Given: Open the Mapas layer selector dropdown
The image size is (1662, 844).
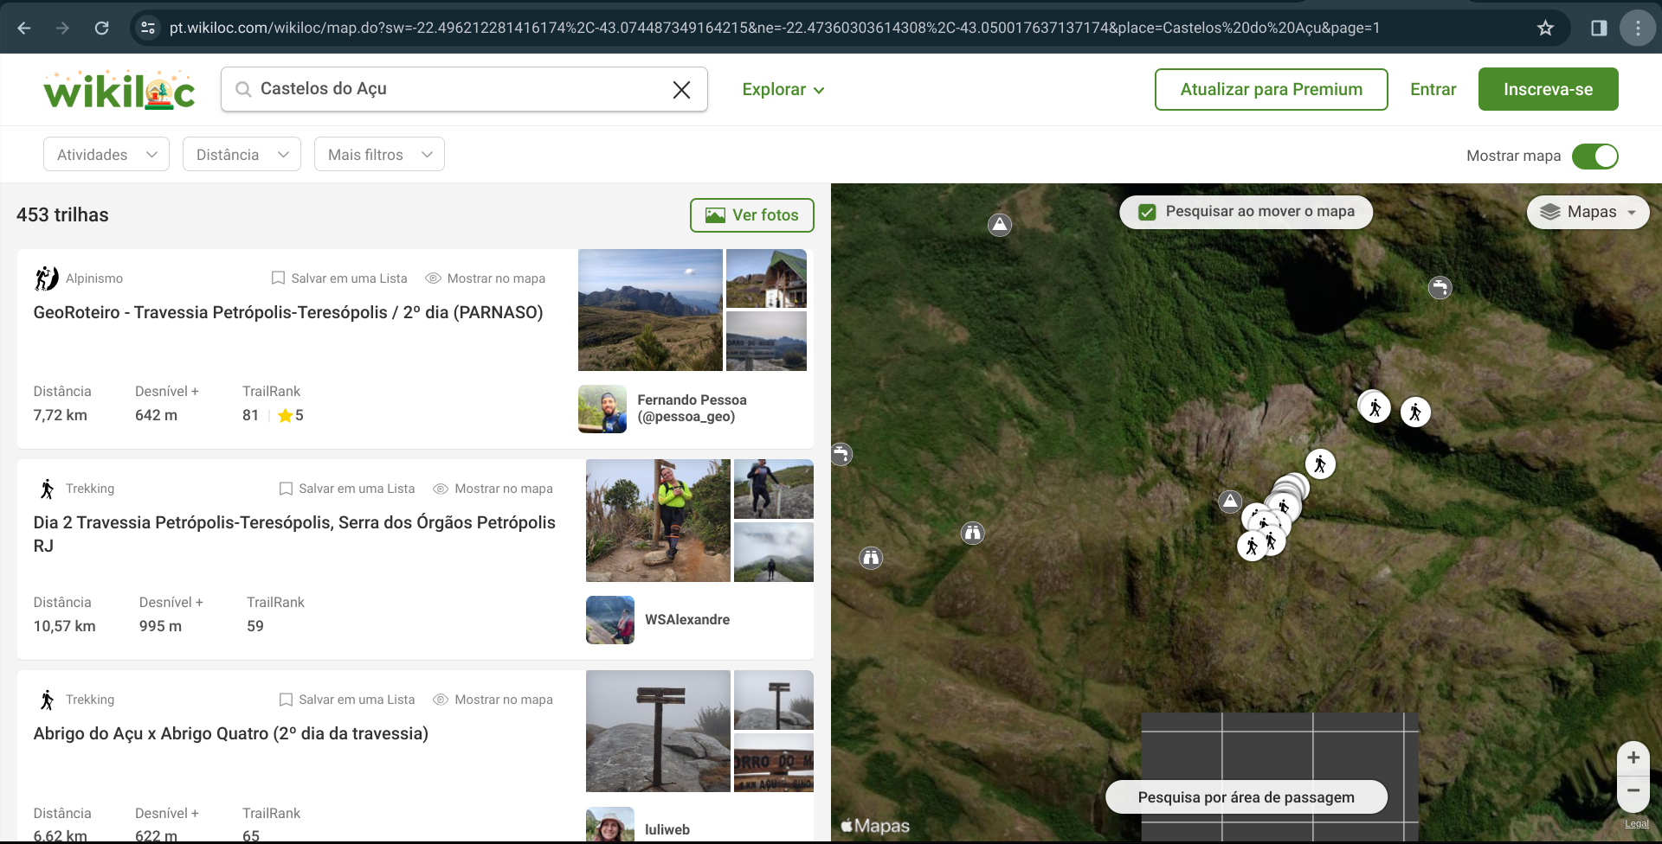Looking at the screenshot, I should (1588, 212).
